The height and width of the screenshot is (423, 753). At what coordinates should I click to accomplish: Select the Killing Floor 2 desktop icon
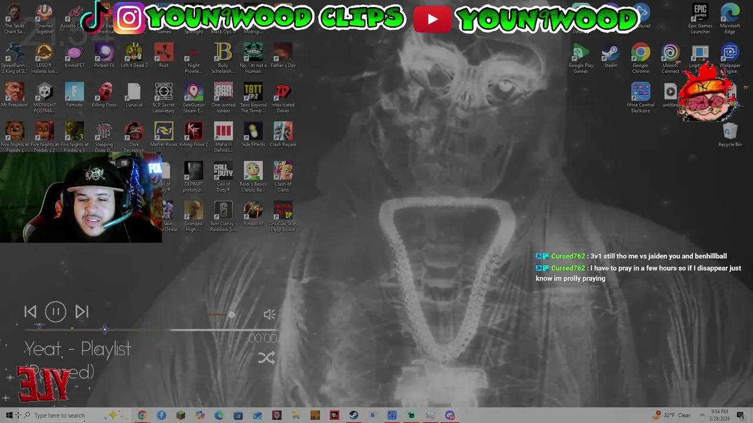click(x=194, y=135)
